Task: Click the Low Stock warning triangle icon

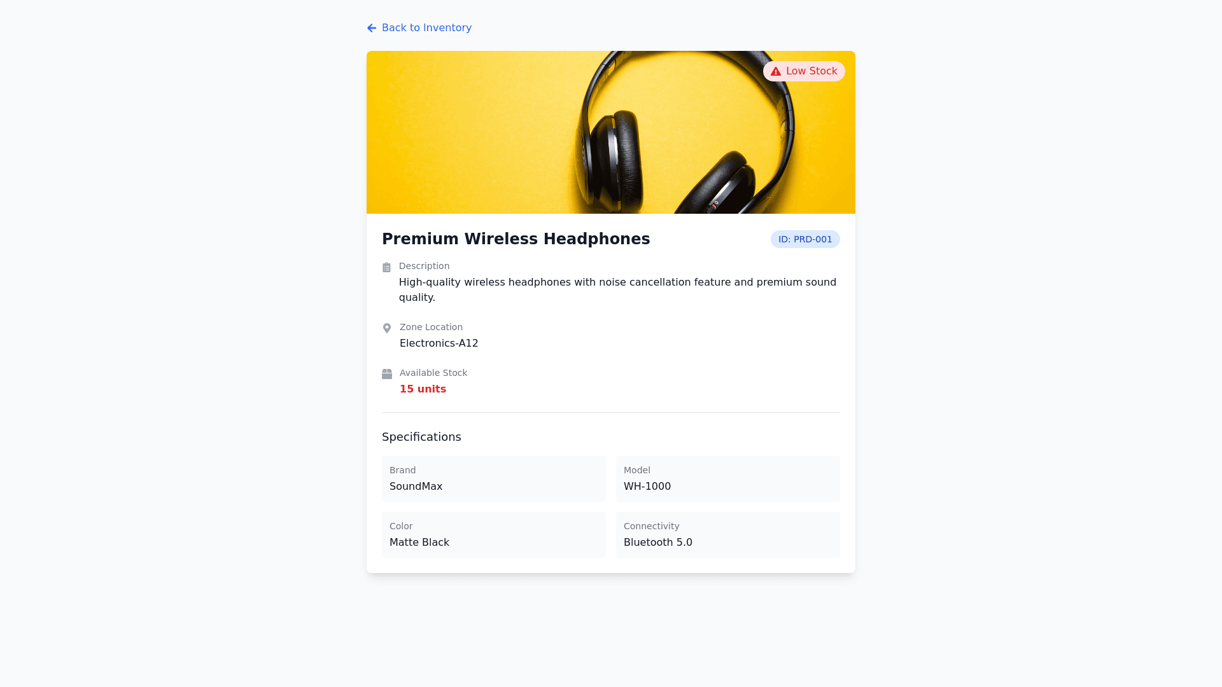Action: point(775,72)
